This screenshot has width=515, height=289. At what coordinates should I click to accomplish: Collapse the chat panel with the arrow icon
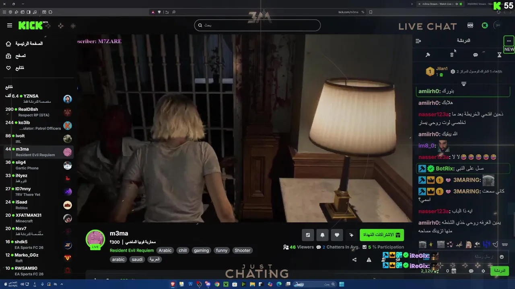(418, 41)
